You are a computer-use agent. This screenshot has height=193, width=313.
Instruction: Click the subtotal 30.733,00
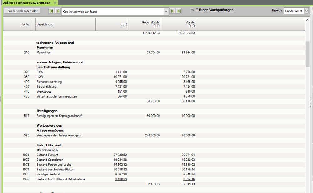[x=153, y=101]
